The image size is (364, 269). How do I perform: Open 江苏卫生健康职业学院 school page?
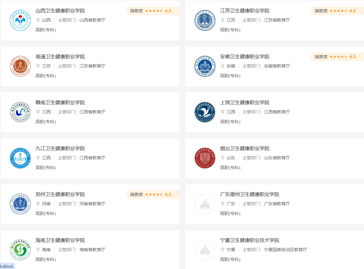(245, 11)
